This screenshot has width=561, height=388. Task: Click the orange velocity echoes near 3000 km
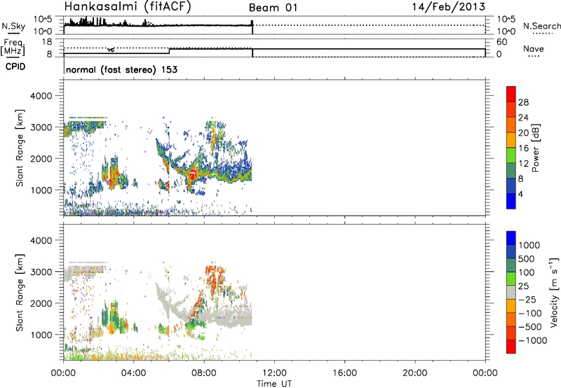(214, 277)
